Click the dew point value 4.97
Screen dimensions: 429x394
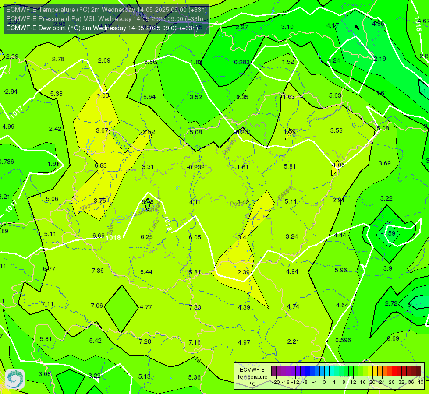[x=244, y=342]
